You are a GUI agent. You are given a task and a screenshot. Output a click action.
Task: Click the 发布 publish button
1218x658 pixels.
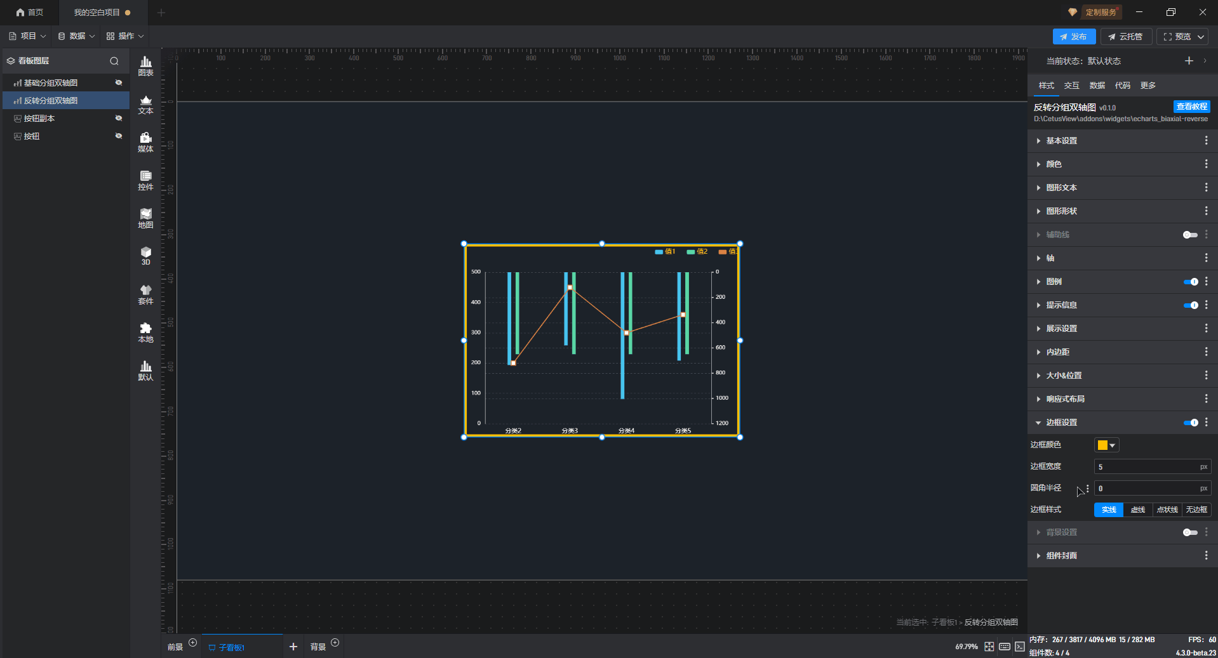(1073, 37)
